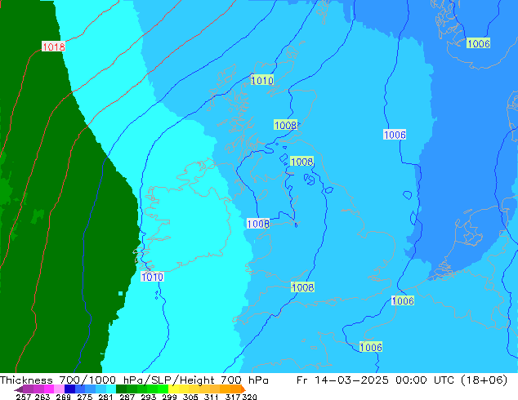The width and height of the screenshot is (518, 400).
Task: Click the orange arrow end of the legend
Action: pyautogui.click(x=243, y=389)
